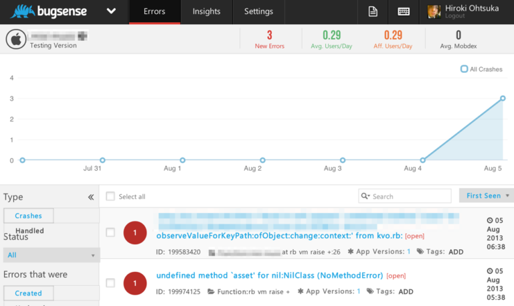This screenshot has width=514, height=306.
Task: Switch to the Insights tab
Action: 207,11
